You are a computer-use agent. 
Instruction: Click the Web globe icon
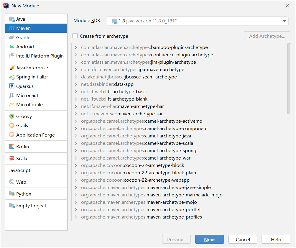(12, 182)
